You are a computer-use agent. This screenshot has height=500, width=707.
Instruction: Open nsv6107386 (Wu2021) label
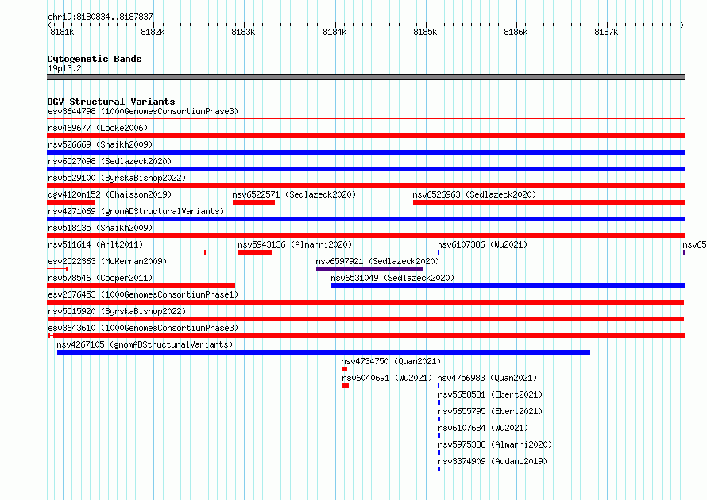(x=482, y=244)
